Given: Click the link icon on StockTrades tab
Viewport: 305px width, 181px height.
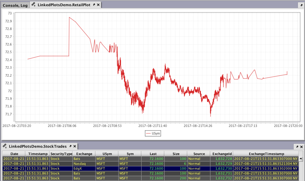Looking at the screenshot, I should coord(5,147).
